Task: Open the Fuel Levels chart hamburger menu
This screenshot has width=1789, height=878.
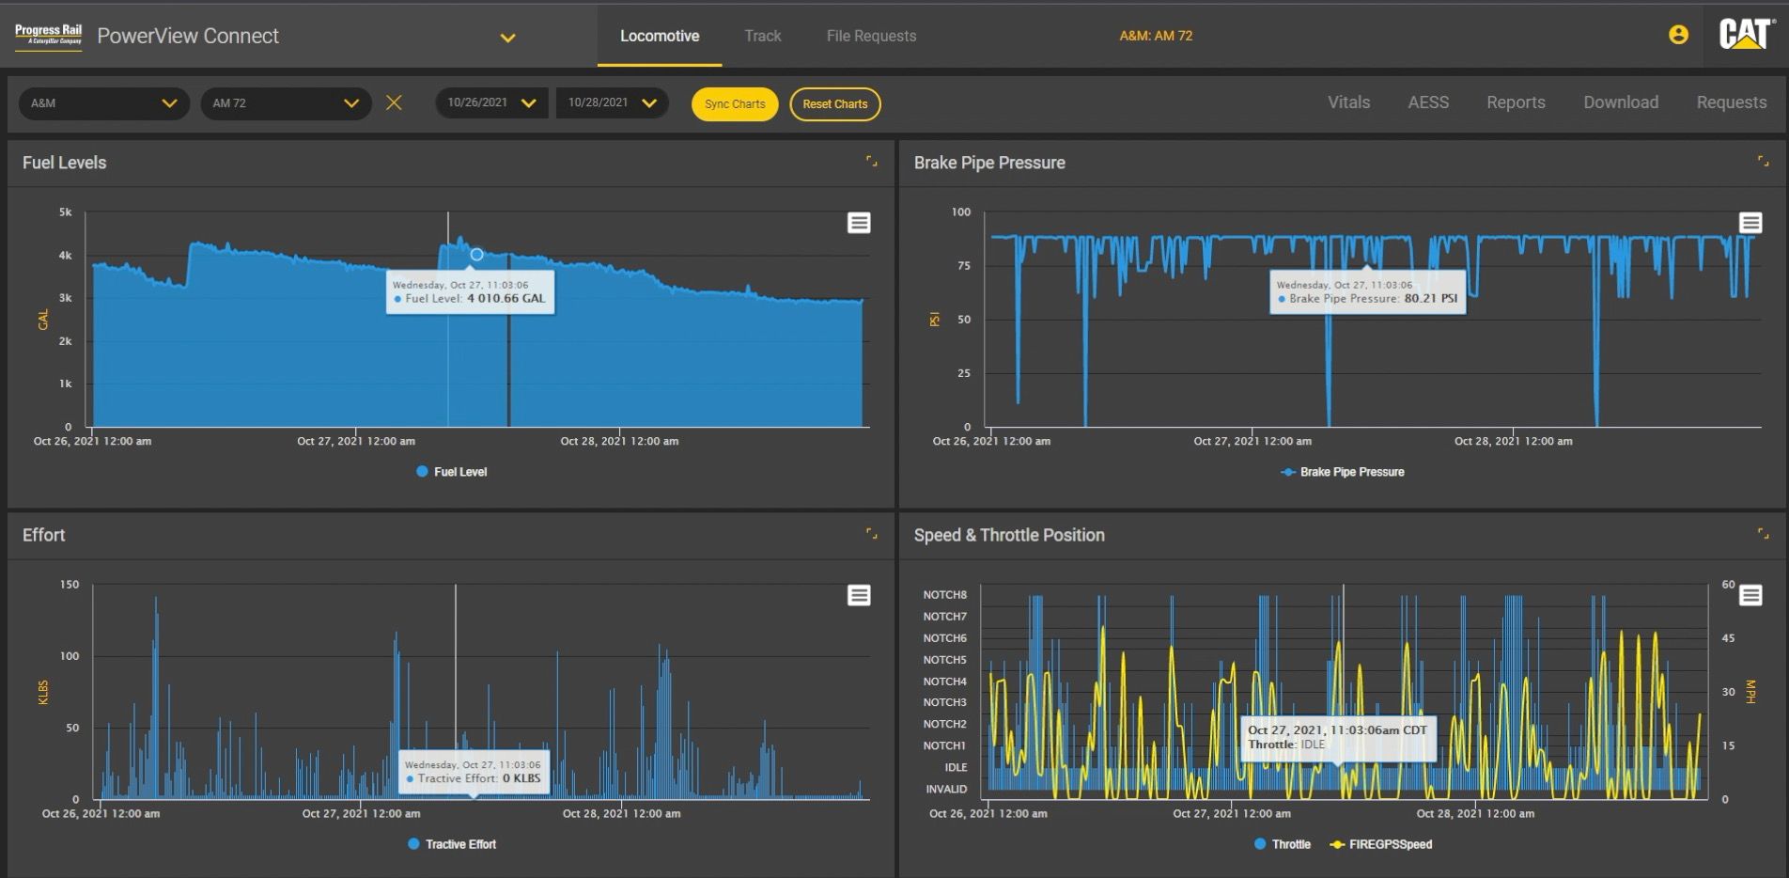Action: (x=859, y=223)
